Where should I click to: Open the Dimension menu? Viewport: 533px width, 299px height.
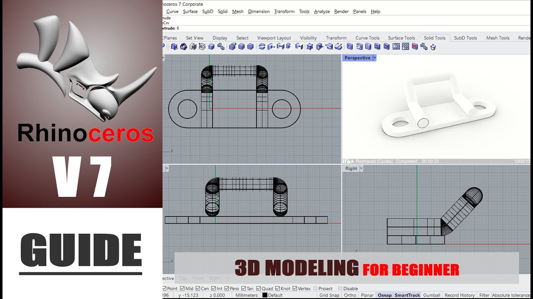(x=259, y=12)
